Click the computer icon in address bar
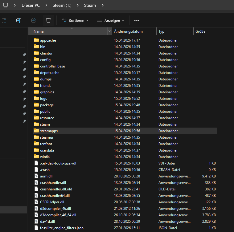Viewport: 234px width, 232px height. pyautogui.click(x=6, y=5)
